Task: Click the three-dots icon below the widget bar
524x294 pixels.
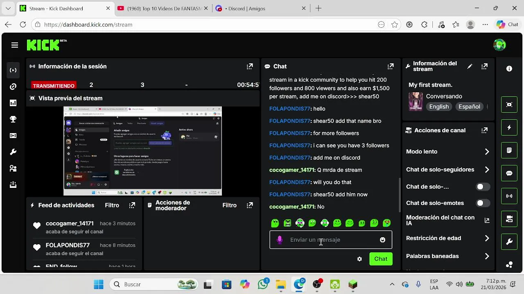Action: [509, 265]
